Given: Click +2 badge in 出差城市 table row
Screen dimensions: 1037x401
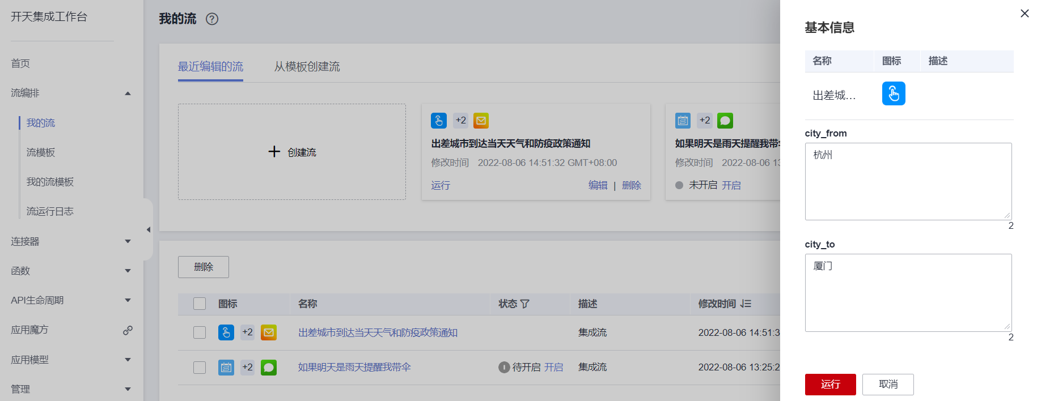Looking at the screenshot, I should 247,332.
